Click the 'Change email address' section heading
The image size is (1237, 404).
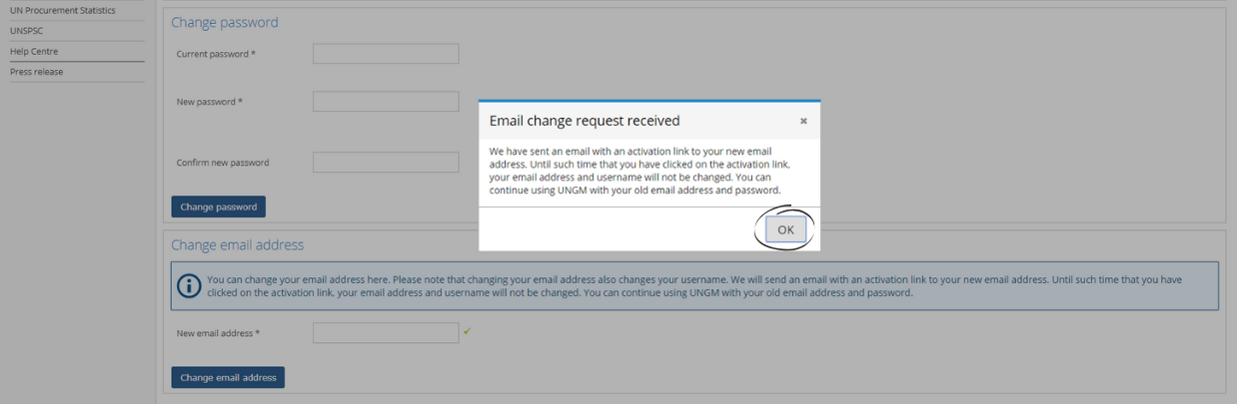point(237,244)
